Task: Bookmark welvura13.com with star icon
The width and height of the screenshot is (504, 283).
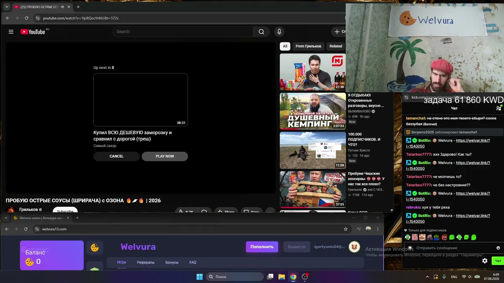Action: (x=346, y=229)
